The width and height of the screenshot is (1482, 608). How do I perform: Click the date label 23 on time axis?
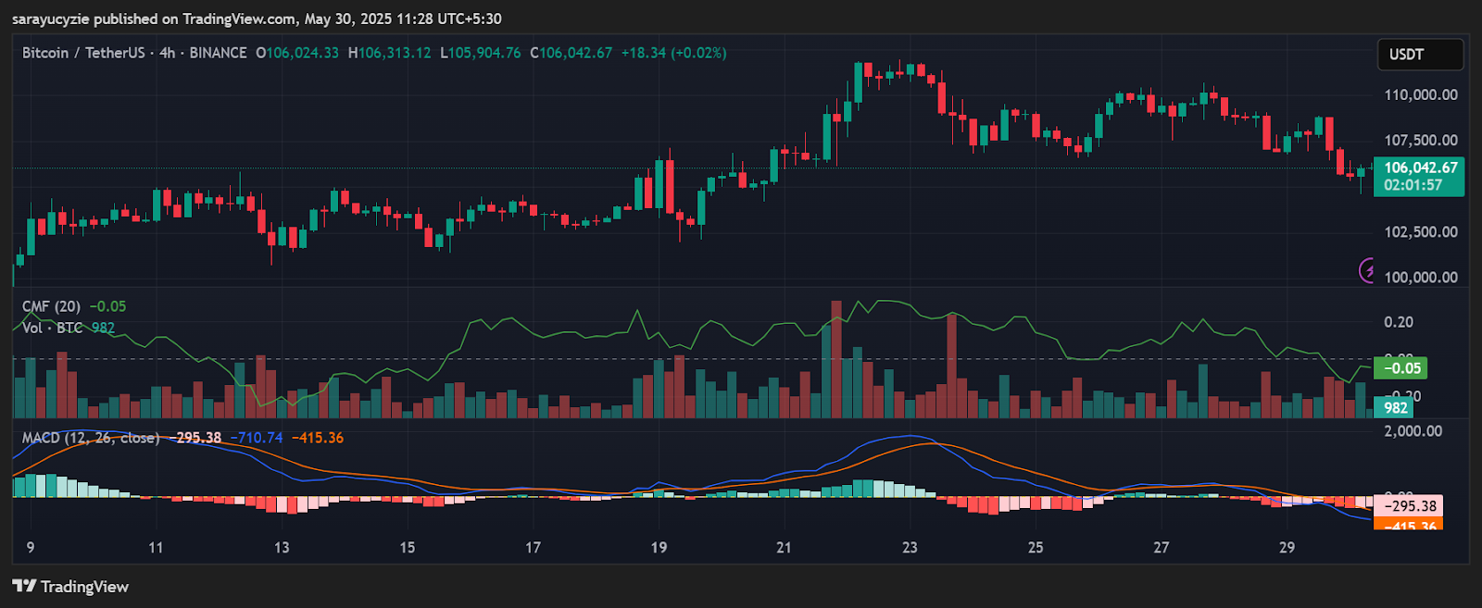[910, 547]
